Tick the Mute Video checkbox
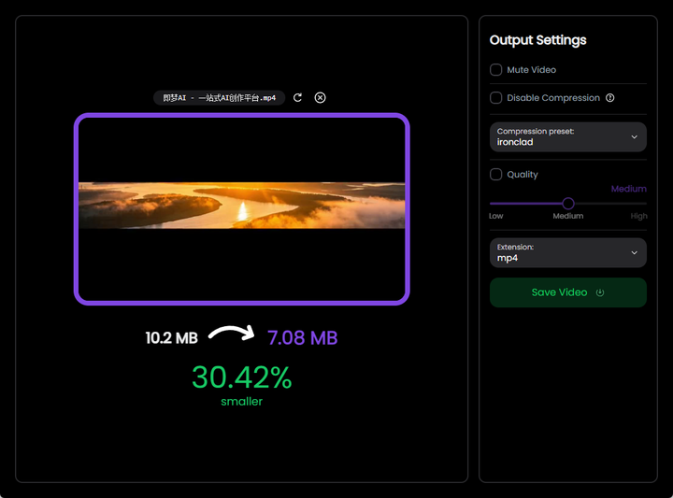The width and height of the screenshot is (673, 498). point(495,70)
